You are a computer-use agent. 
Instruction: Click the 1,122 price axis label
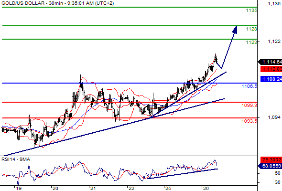point(274,42)
